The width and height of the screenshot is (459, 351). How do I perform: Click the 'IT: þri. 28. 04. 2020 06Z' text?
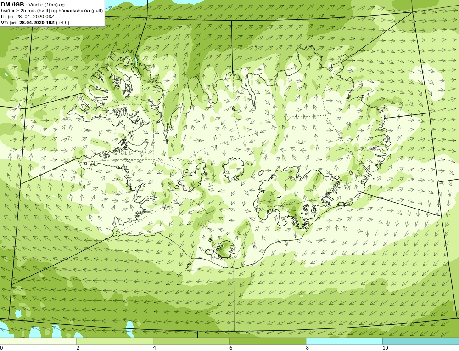pyautogui.click(x=28, y=17)
